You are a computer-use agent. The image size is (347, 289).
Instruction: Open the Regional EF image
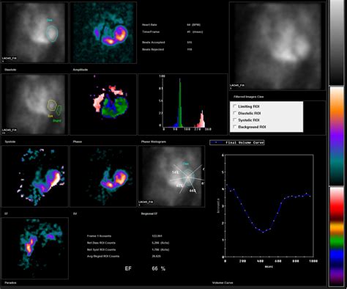tap(171, 176)
